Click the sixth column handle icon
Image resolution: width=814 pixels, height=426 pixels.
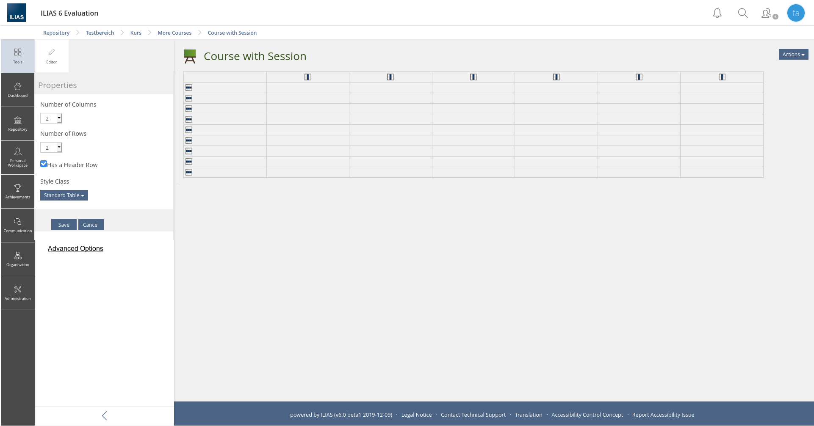pyautogui.click(x=722, y=77)
